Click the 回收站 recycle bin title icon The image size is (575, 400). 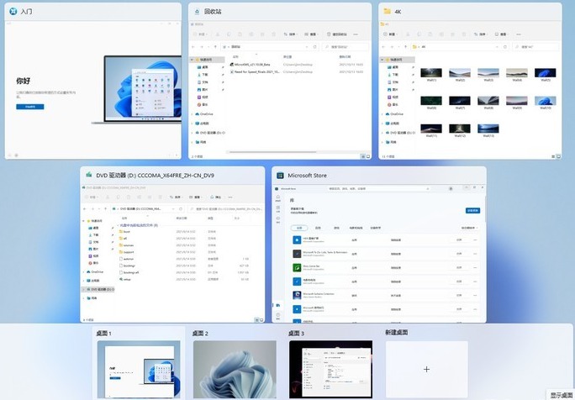197,12
